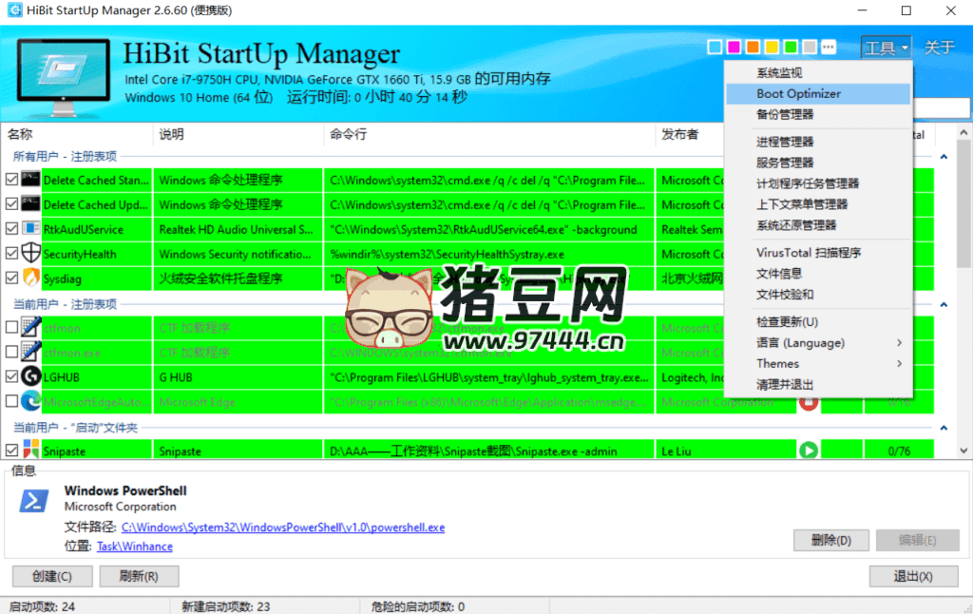Screen dimensions: 973x614
Task: Open Boot Optimizer from menu
Action: [818, 94]
